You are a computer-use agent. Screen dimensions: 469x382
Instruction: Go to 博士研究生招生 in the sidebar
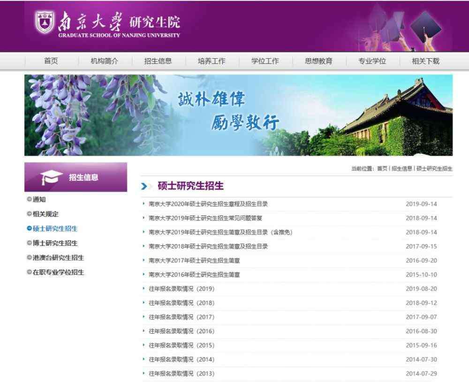[55, 243]
